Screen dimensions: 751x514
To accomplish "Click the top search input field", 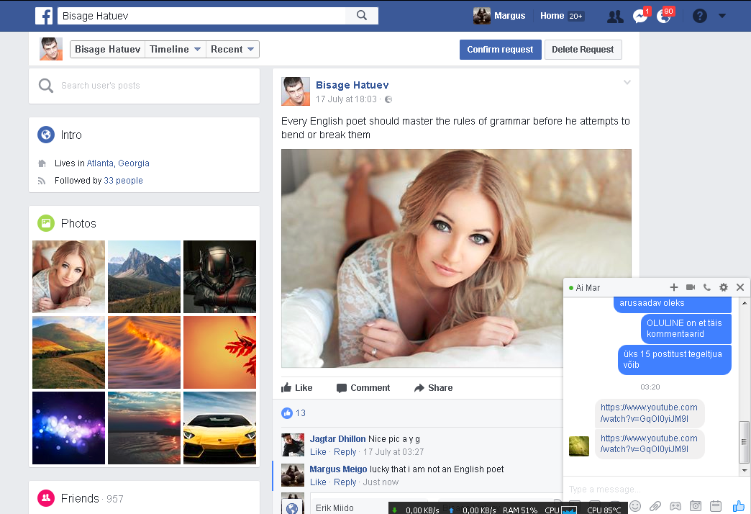I will pyautogui.click(x=201, y=16).
